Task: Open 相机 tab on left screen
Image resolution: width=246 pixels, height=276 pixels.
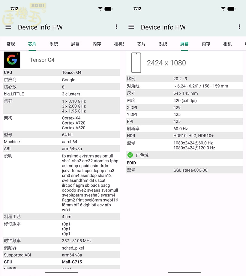Action: (x=119, y=44)
